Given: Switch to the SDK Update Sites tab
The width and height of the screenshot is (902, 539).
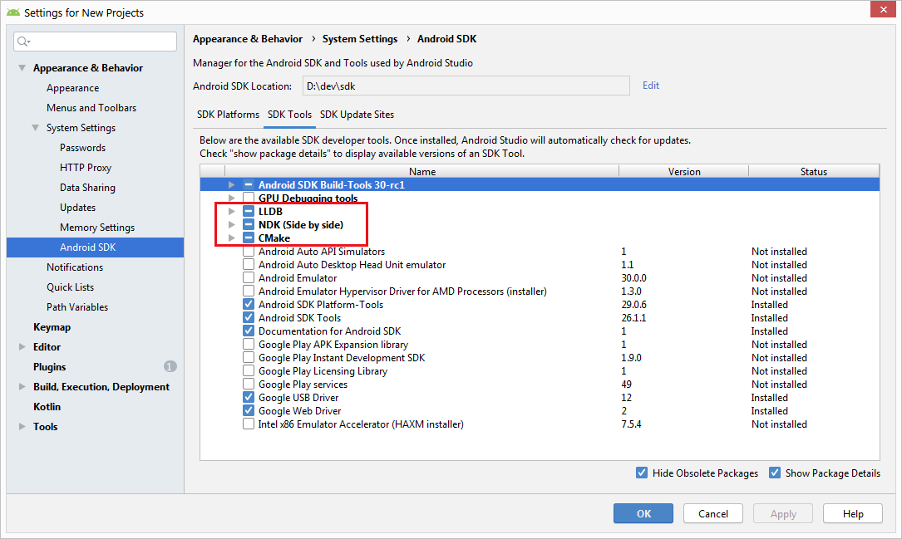Looking at the screenshot, I should coord(357,115).
